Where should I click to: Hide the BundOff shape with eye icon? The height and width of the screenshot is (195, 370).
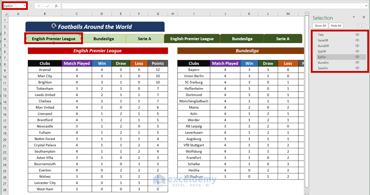tap(357, 46)
